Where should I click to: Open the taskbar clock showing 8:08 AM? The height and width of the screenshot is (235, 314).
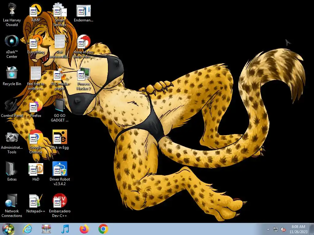298,229
